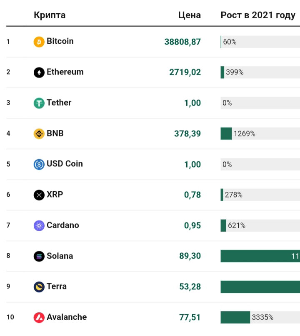
Task: Select Bitcoin price 38808,87
Action: tap(182, 42)
